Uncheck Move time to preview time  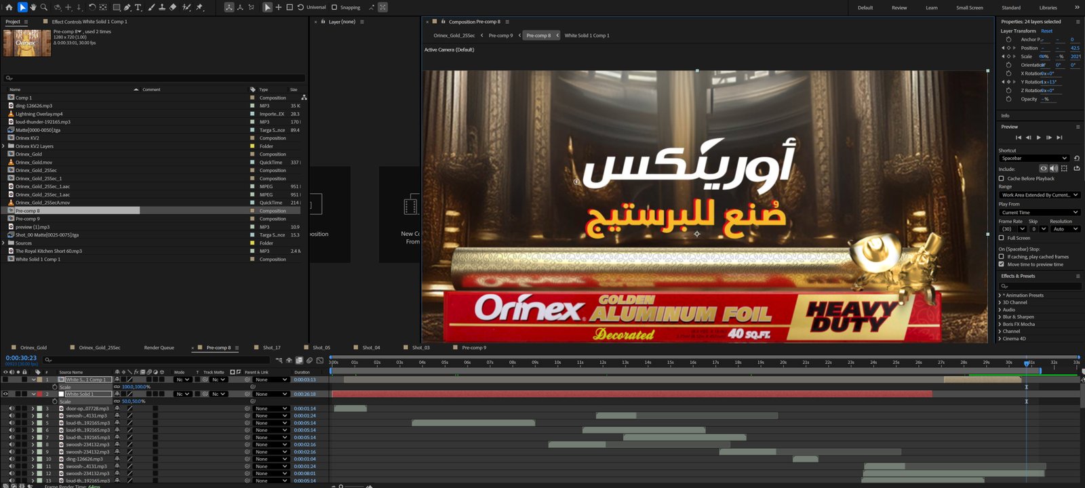(x=1002, y=264)
